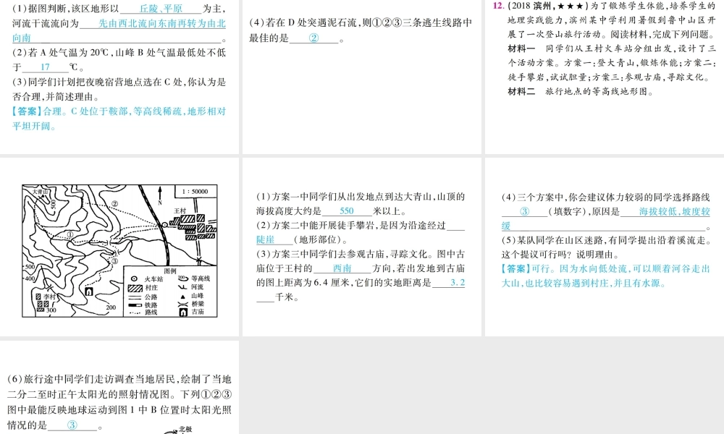Click the 山峰 triangle symbol in the legend
This screenshot has height=434, width=724.
tap(183, 297)
